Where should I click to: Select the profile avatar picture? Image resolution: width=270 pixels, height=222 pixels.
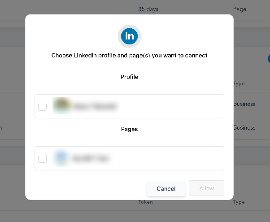(61, 106)
